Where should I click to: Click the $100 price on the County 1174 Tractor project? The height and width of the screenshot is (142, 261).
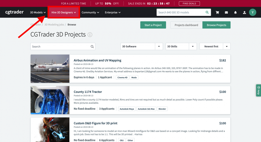click(x=223, y=92)
